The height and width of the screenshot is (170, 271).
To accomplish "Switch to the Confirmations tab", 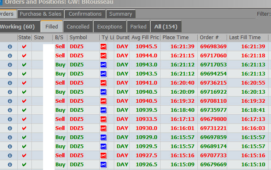I will pos(85,14).
